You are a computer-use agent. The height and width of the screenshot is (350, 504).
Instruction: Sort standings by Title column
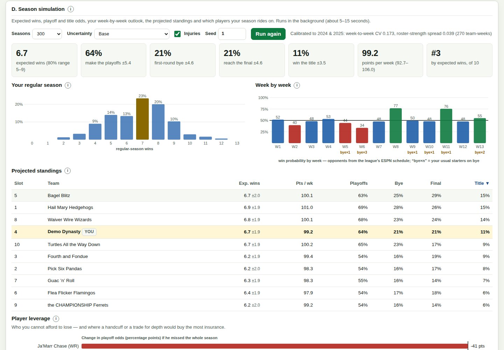click(x=482, y=183)
